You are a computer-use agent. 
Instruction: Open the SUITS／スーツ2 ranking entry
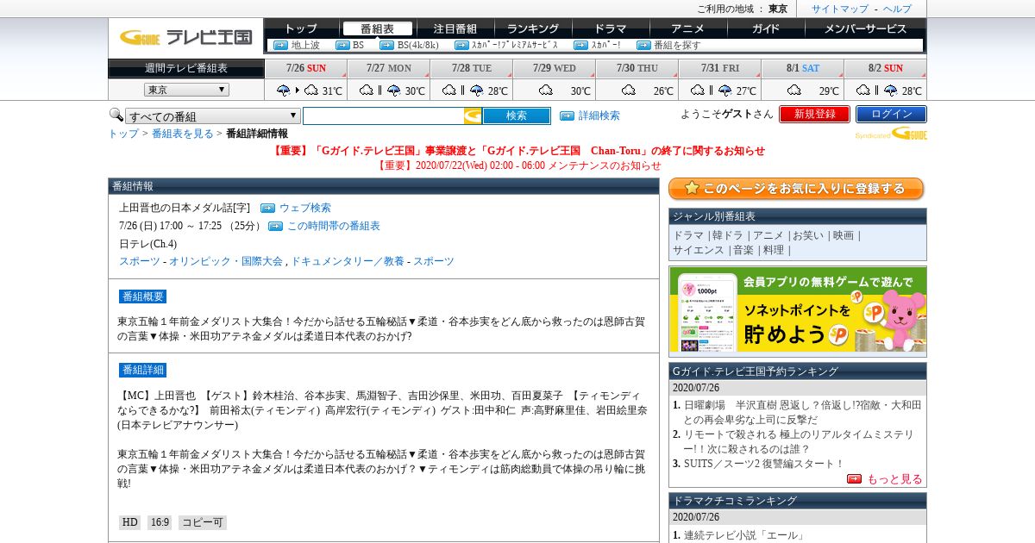(x=764, y=463)
